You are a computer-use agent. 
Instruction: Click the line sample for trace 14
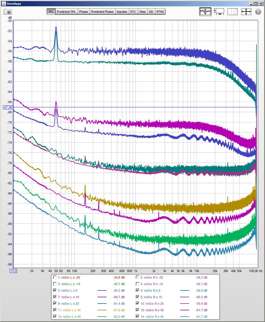pos(184,317)
